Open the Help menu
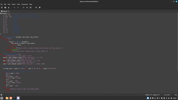This screenshot has height=100, width=178. point(31,4)
